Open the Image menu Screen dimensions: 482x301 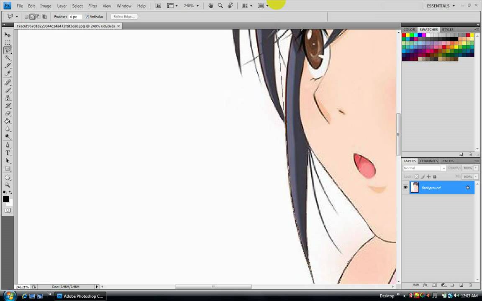tap(46, 6)
